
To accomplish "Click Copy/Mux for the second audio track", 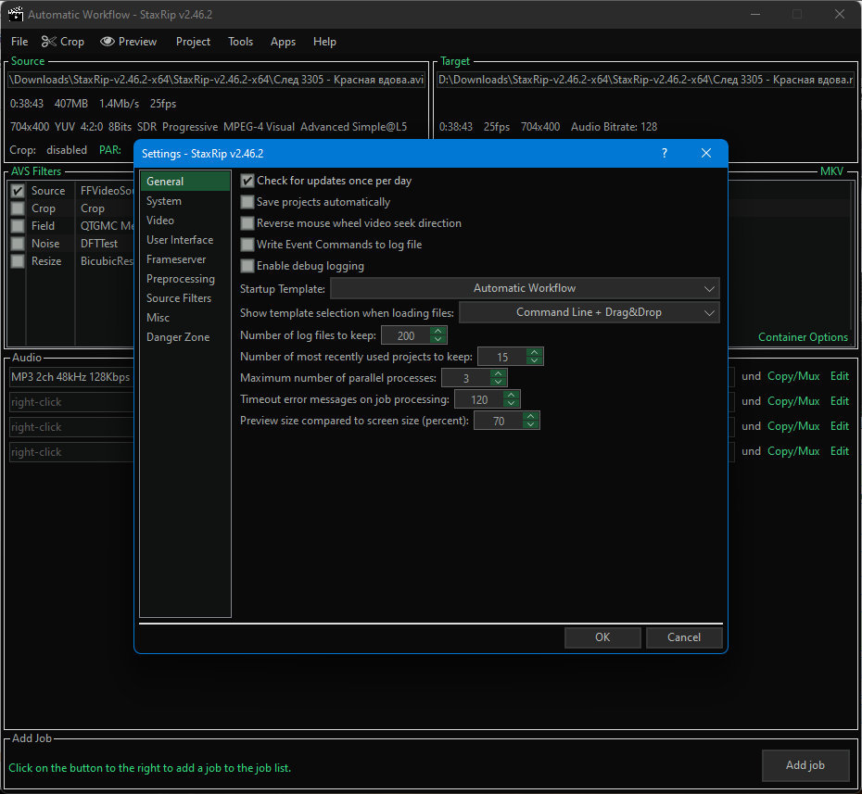I will click(793, 401).
